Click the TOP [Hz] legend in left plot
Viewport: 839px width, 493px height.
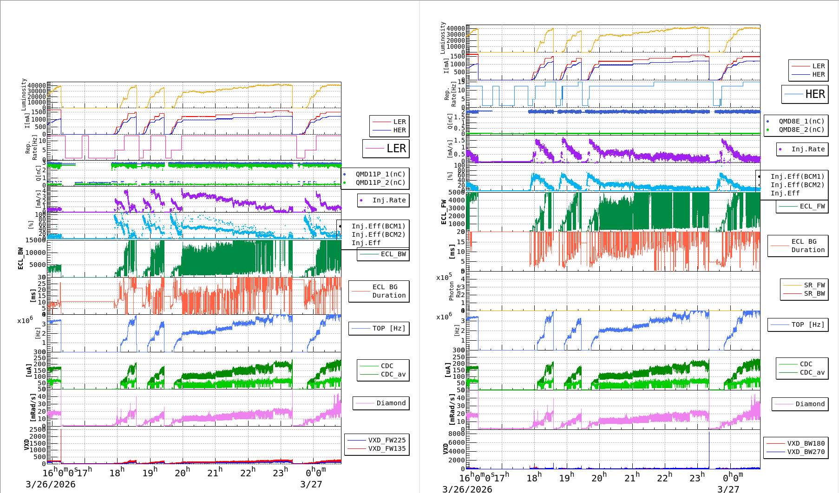click(x=379, y=329)
